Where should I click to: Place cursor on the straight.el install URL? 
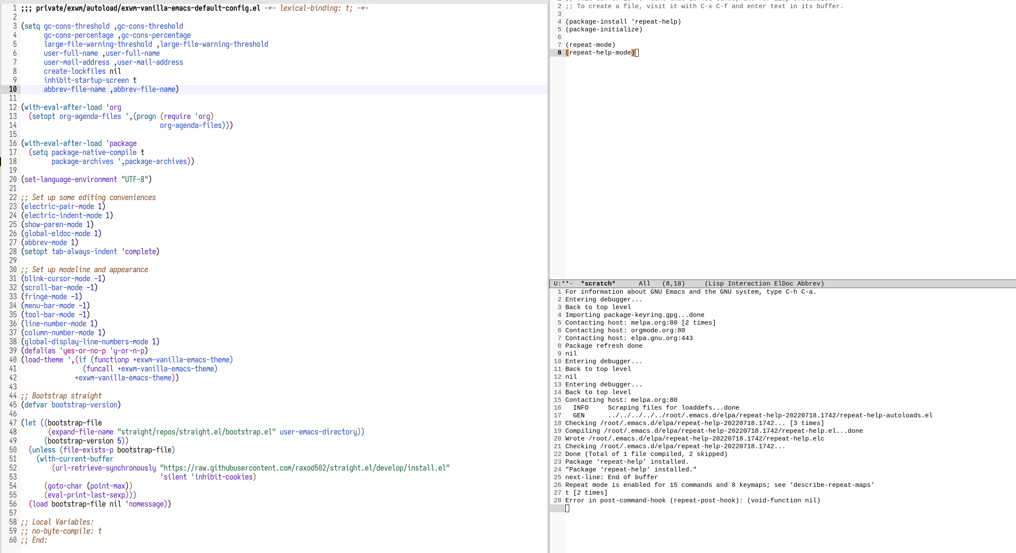click(304, 468)
